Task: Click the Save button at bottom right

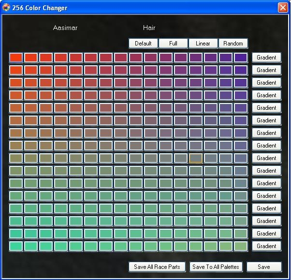Action: 264,267
